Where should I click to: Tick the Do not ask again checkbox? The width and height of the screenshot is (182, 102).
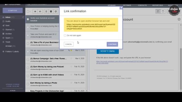65,35
